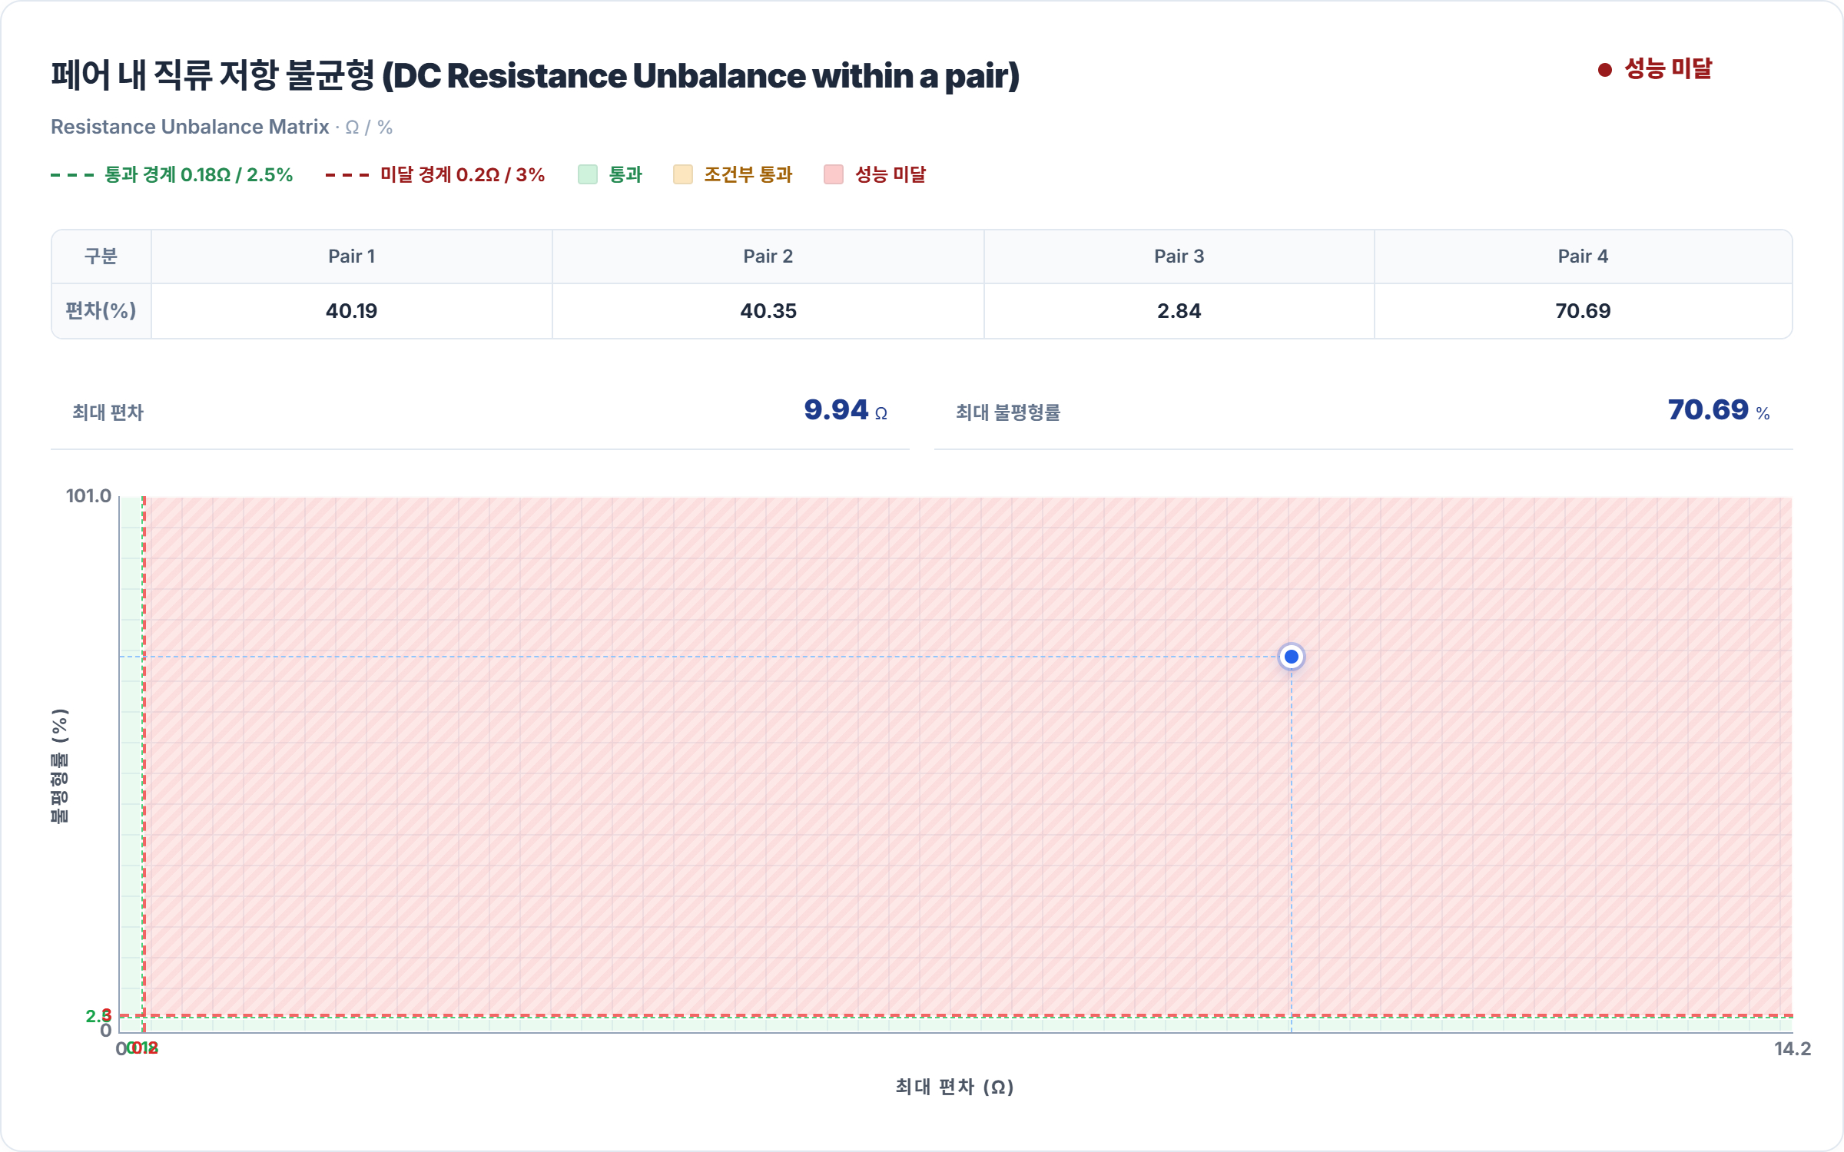Click the 미달 경계 0.2Ω / 3% legend entry
This screenshot has width=1844, height=1152.
(435, 174)
